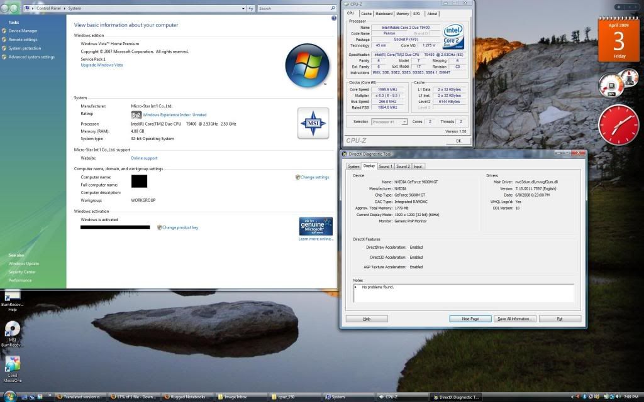This screenshot has height=402, width=644.
Task: Open the Memory tab in CPU-Z
Action: (402, 14)
